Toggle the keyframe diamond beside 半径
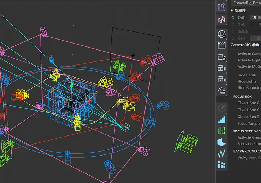 click(233, 25)
